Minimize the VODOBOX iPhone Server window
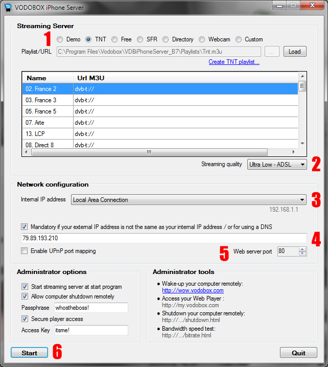Image resolution: width=328 pixels, height=367 pixels. [279, 6]
